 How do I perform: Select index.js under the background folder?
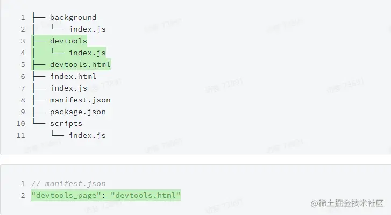[x=87, y=29]
